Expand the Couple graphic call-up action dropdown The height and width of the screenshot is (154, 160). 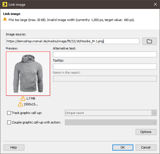[111, 122]
